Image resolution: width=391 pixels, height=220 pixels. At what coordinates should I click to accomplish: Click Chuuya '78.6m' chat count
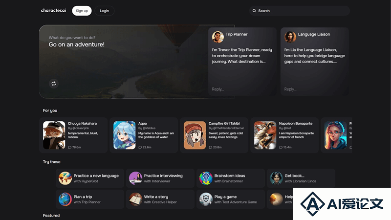click(76, 147)
